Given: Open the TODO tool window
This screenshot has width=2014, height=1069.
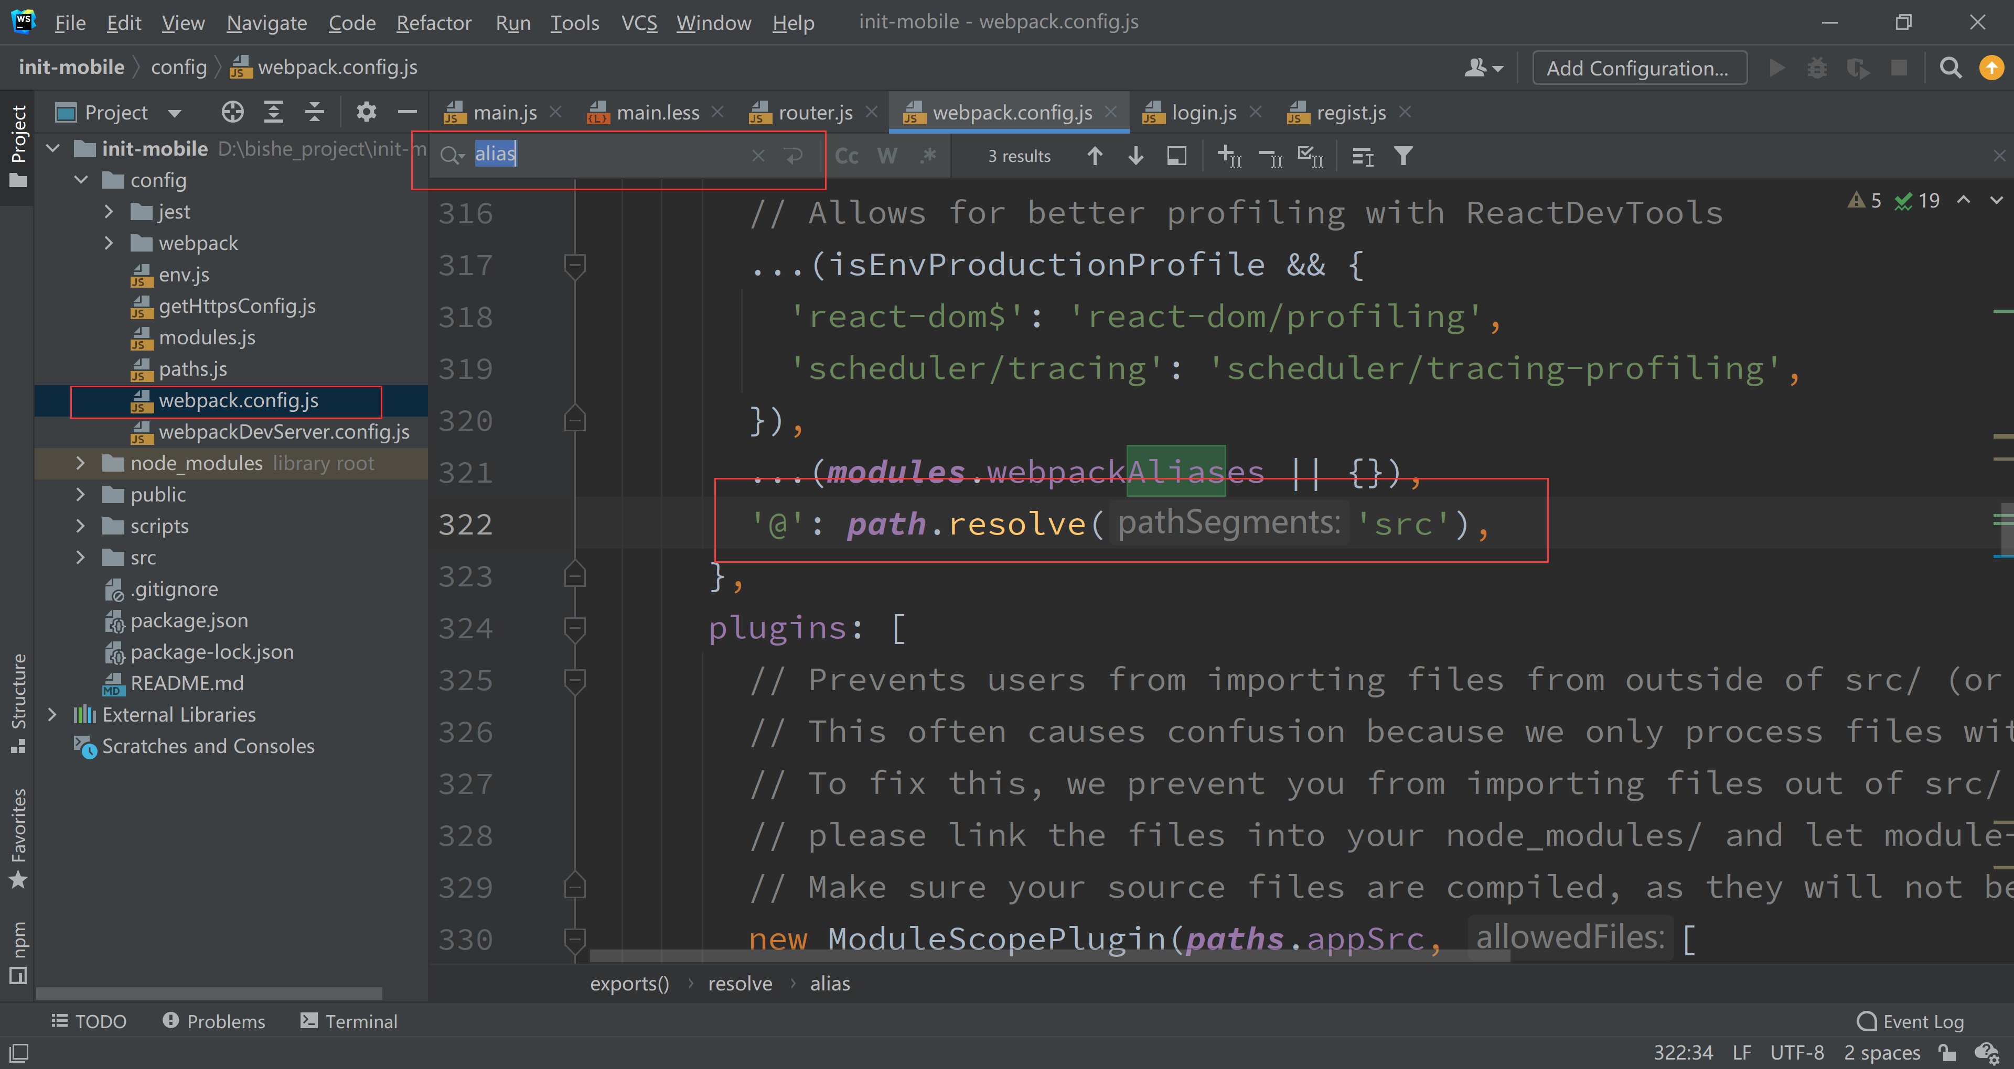Looking at the screenshot, I should [x=88, y=1021].
